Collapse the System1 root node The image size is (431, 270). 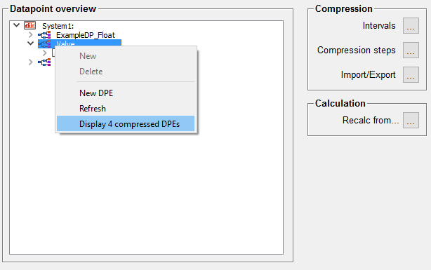[x=16, y=25]
